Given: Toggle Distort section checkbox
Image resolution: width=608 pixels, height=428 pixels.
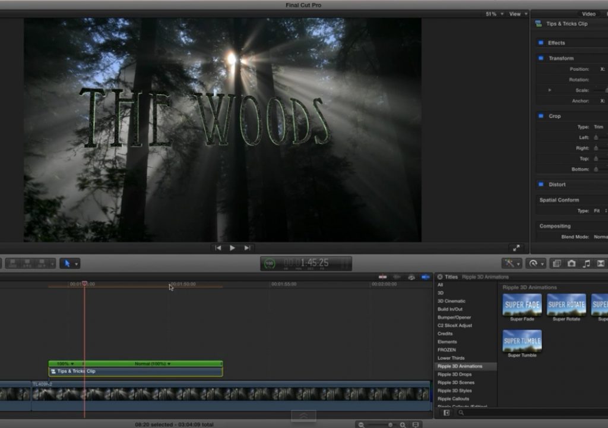Looking at the screenshot, I should click(x=541, y=184).
